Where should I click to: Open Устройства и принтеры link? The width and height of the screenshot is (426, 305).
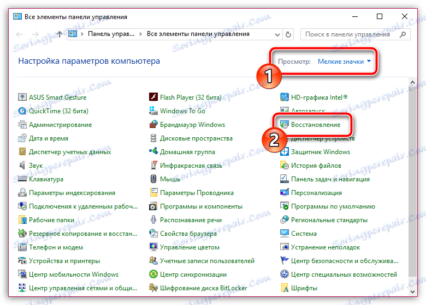pyautogui.click(x=64, y=260)
